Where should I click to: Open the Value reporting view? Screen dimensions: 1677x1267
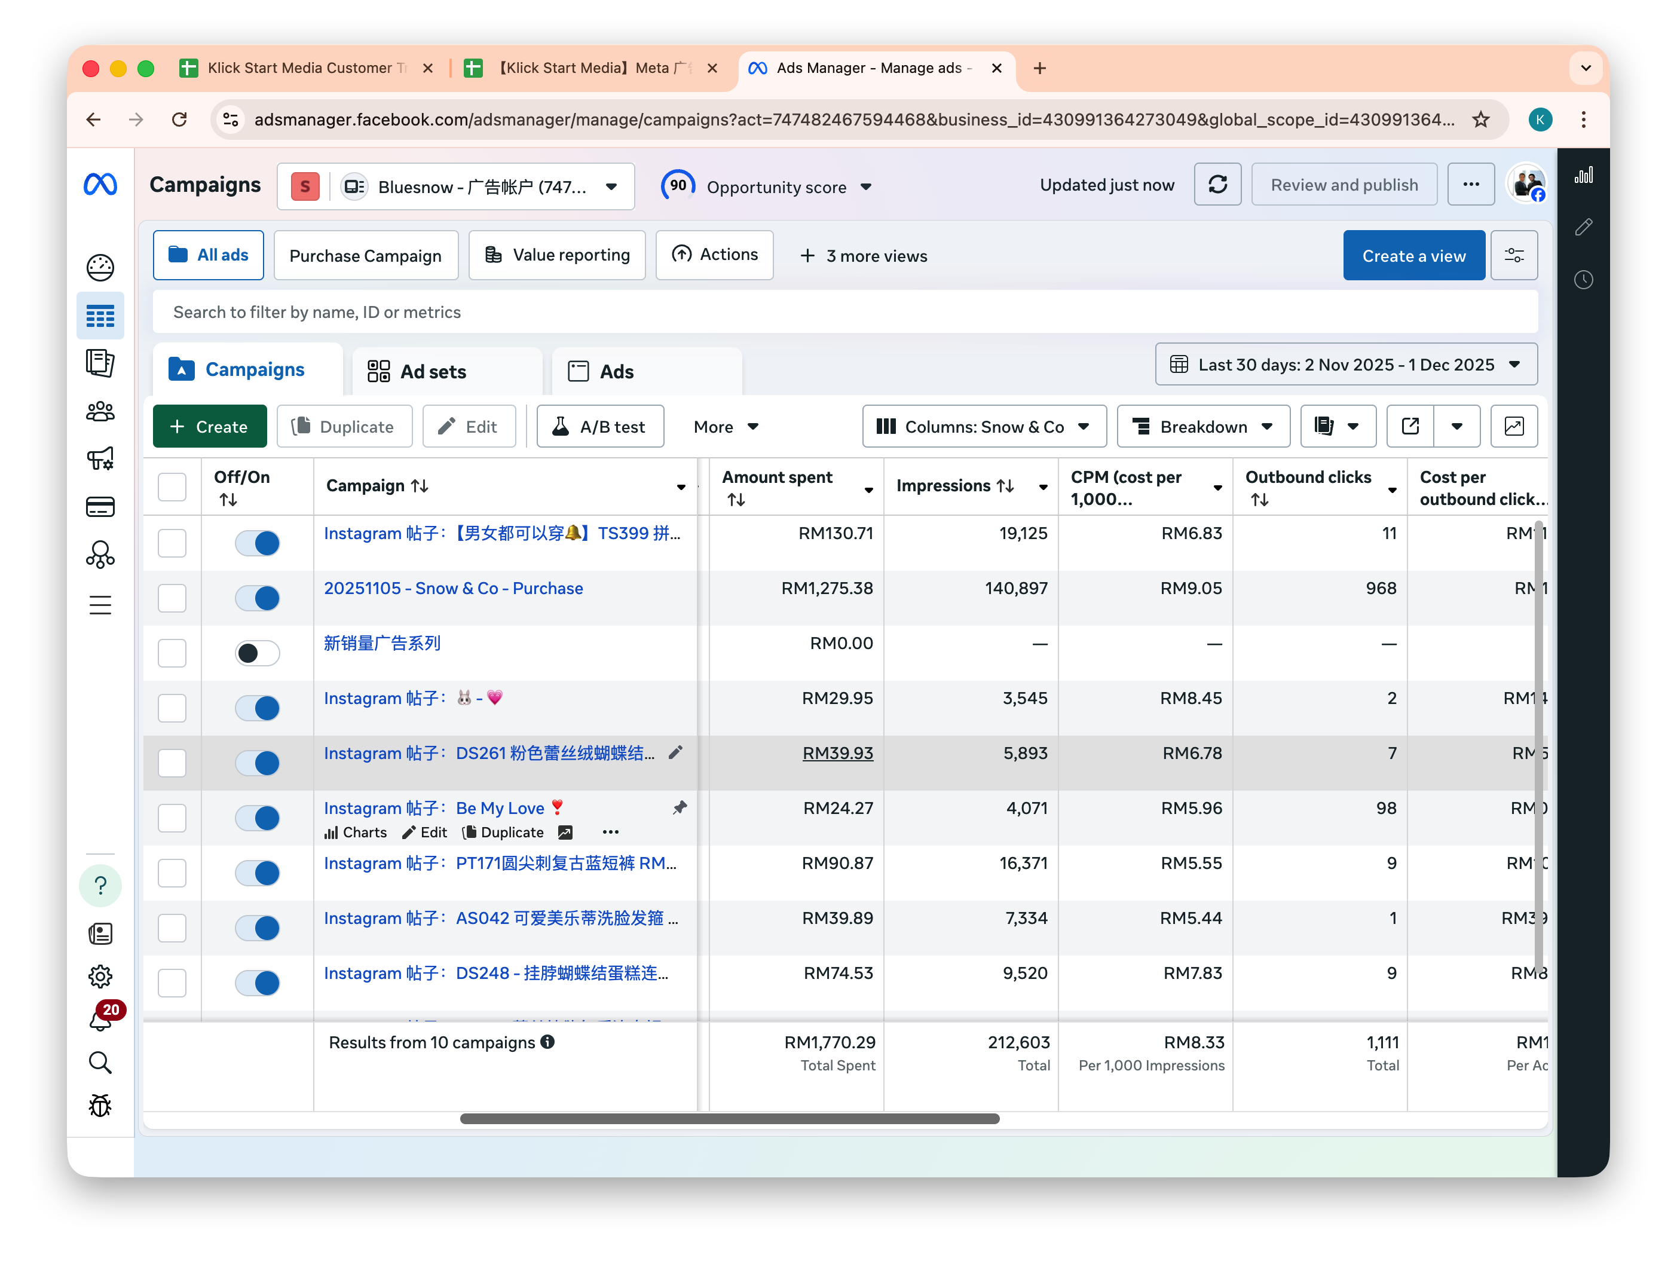pos(556,256)
